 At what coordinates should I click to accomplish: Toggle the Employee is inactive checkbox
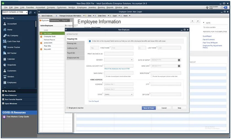point(67,108)
